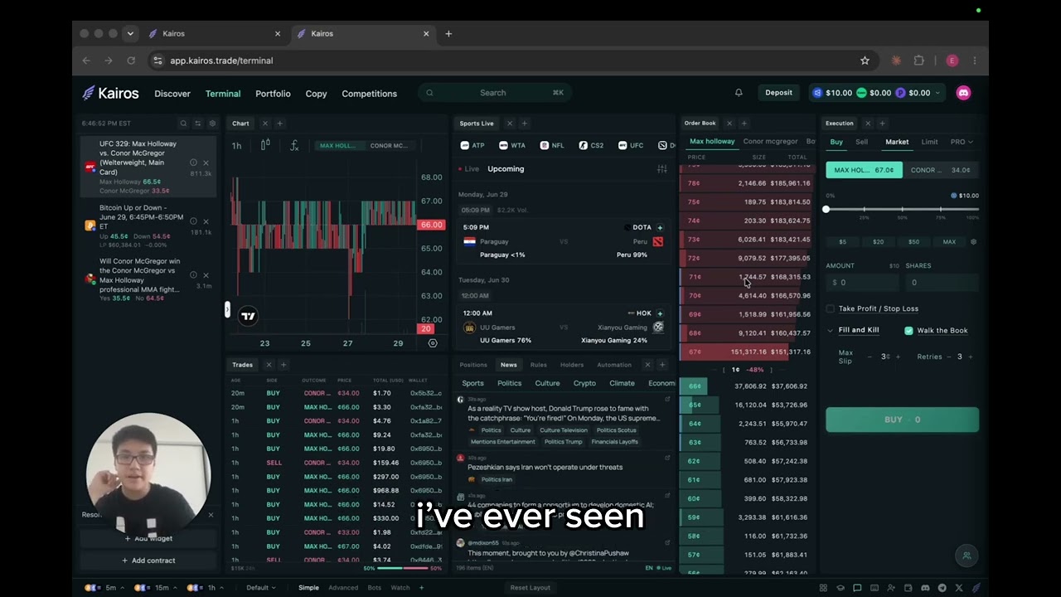Open the chart axis settings hexagon icon
1061x597 pixels.
432,342
